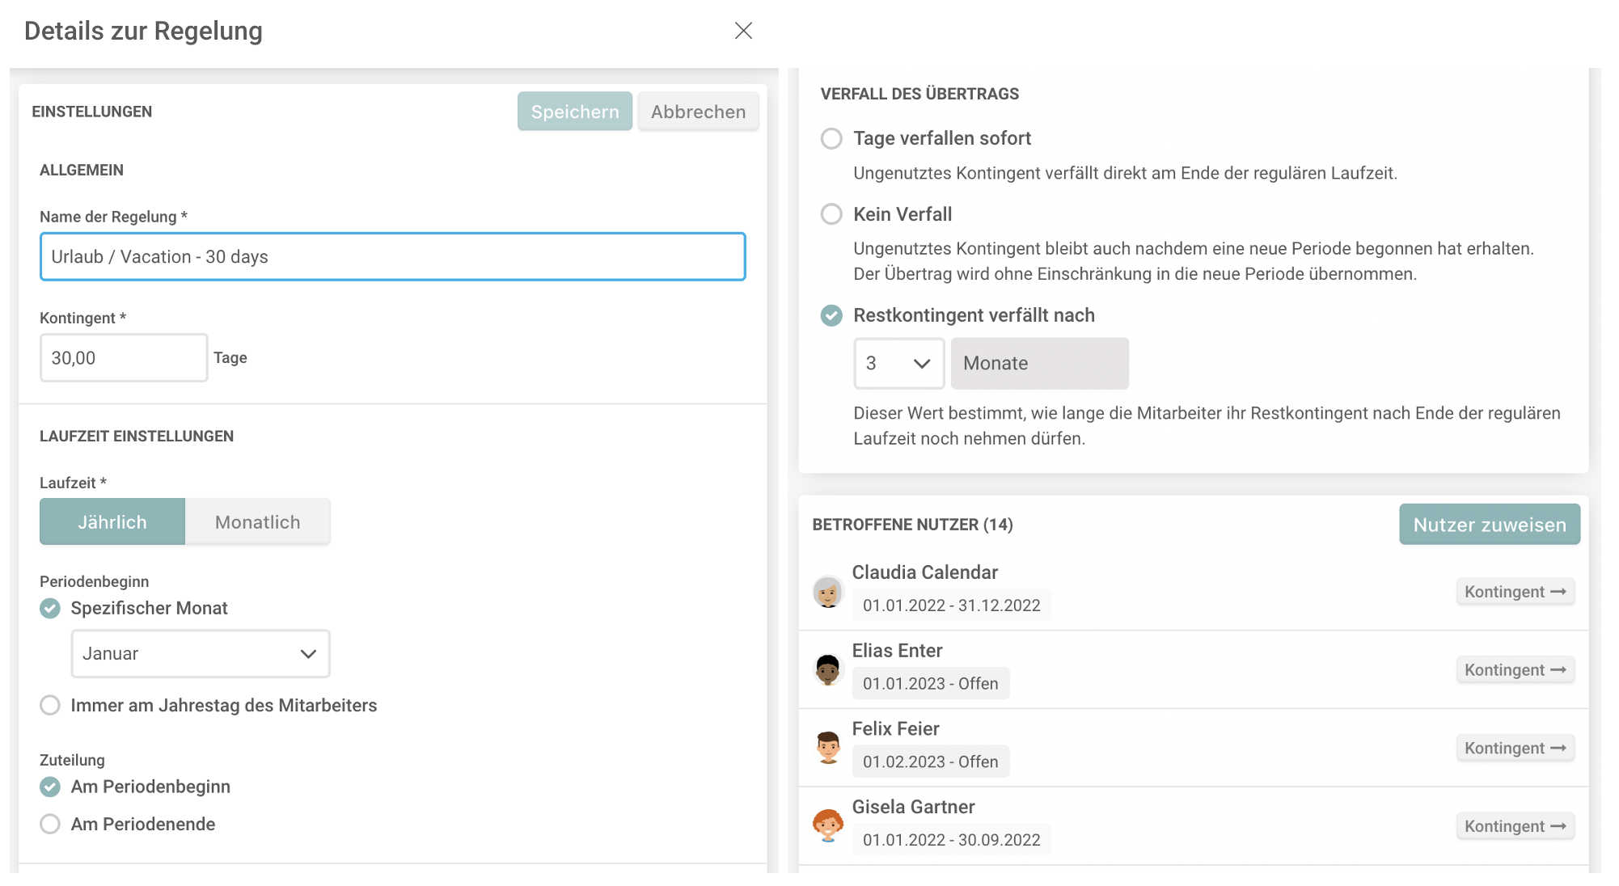Click Claudia Calendar's avatar
The height and width of the screenshot is (886, 1619).
tap(828, 592)
